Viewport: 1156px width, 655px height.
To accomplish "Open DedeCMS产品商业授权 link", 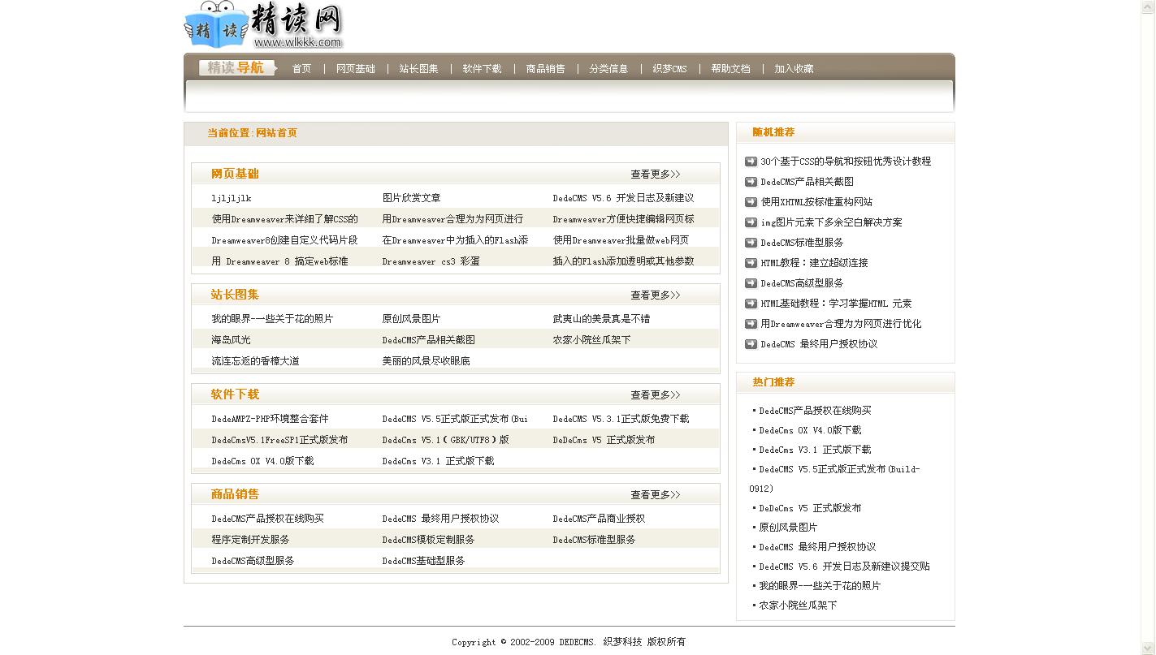I will click(x=599, y=519).
